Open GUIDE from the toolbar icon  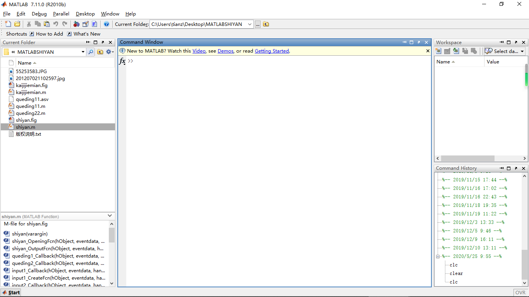(x=86, y=24)
